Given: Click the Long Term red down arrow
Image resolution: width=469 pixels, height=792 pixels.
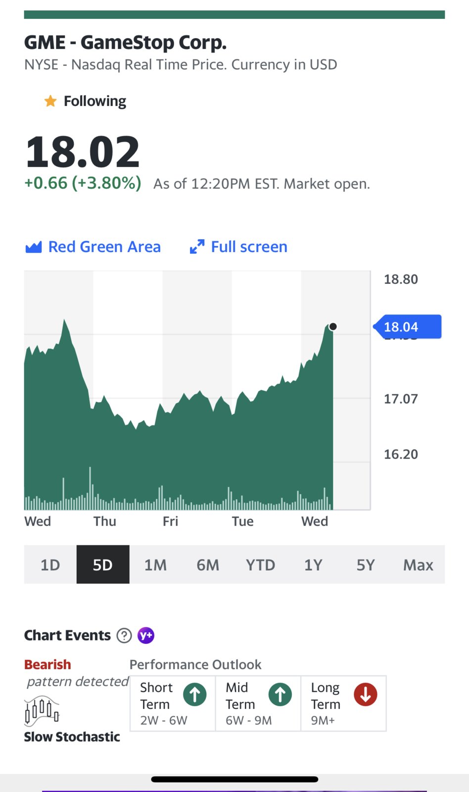Looking at the screenshot, I should (x=366, y=694).
